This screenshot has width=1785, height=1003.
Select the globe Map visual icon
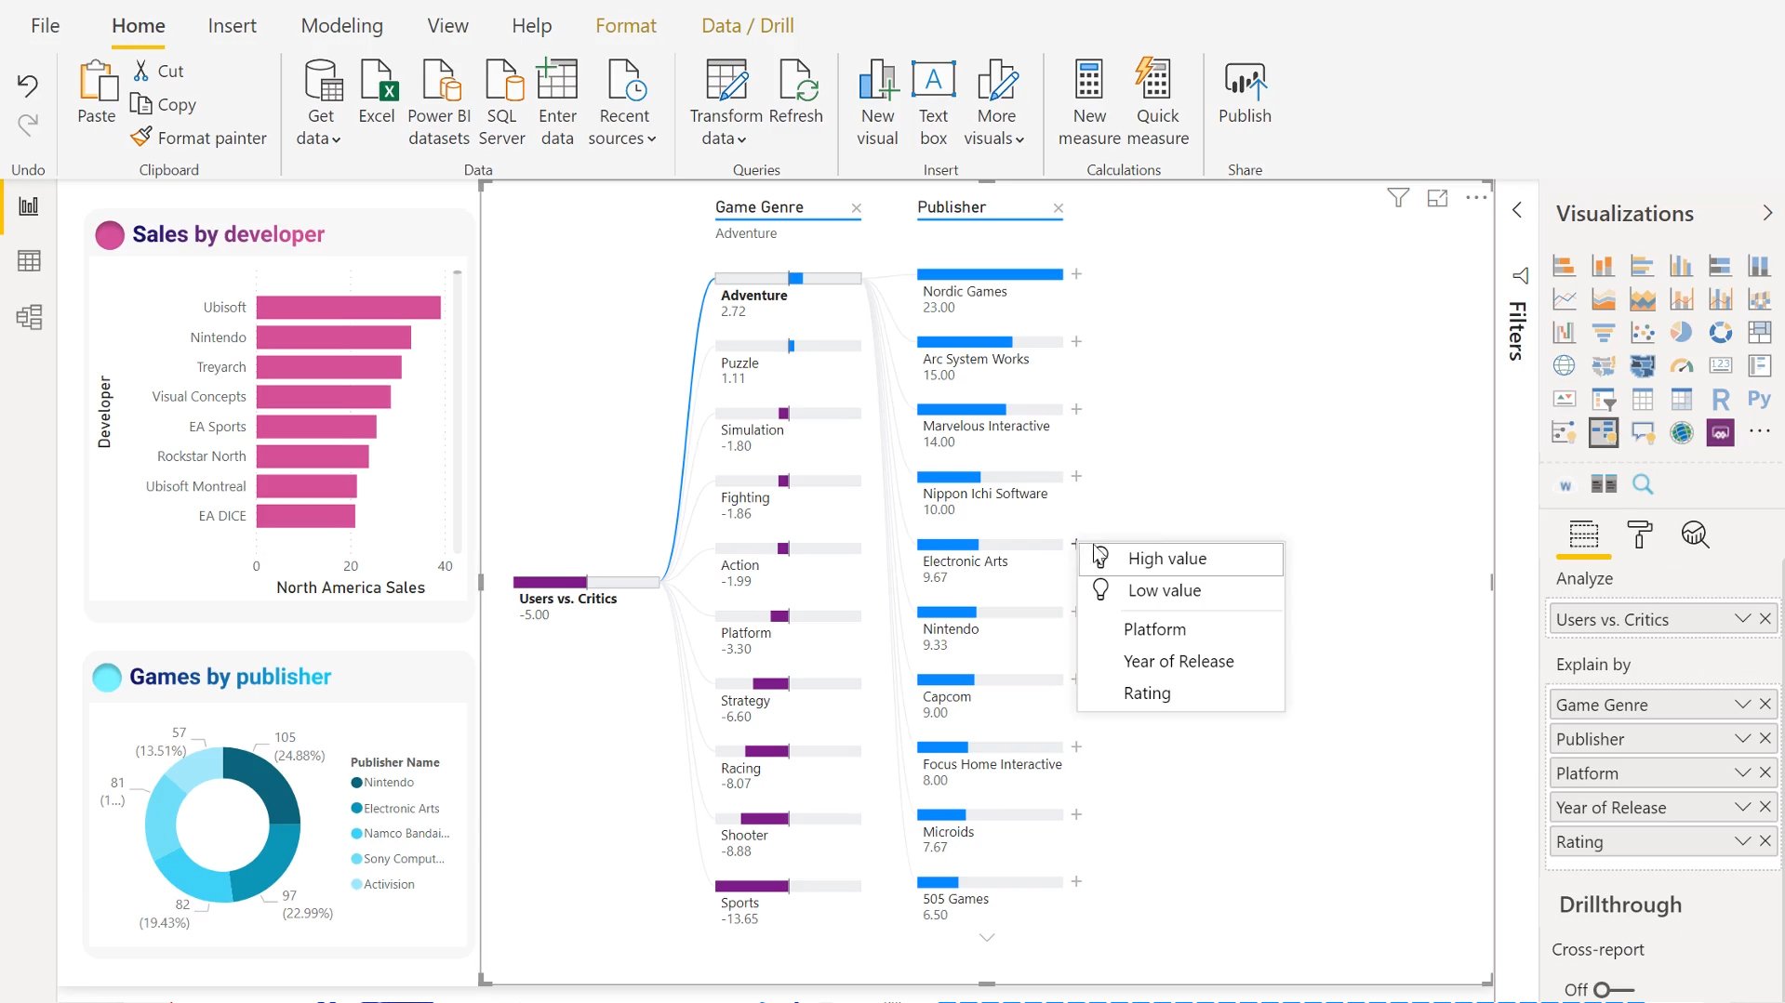[x=1564, y=366]
